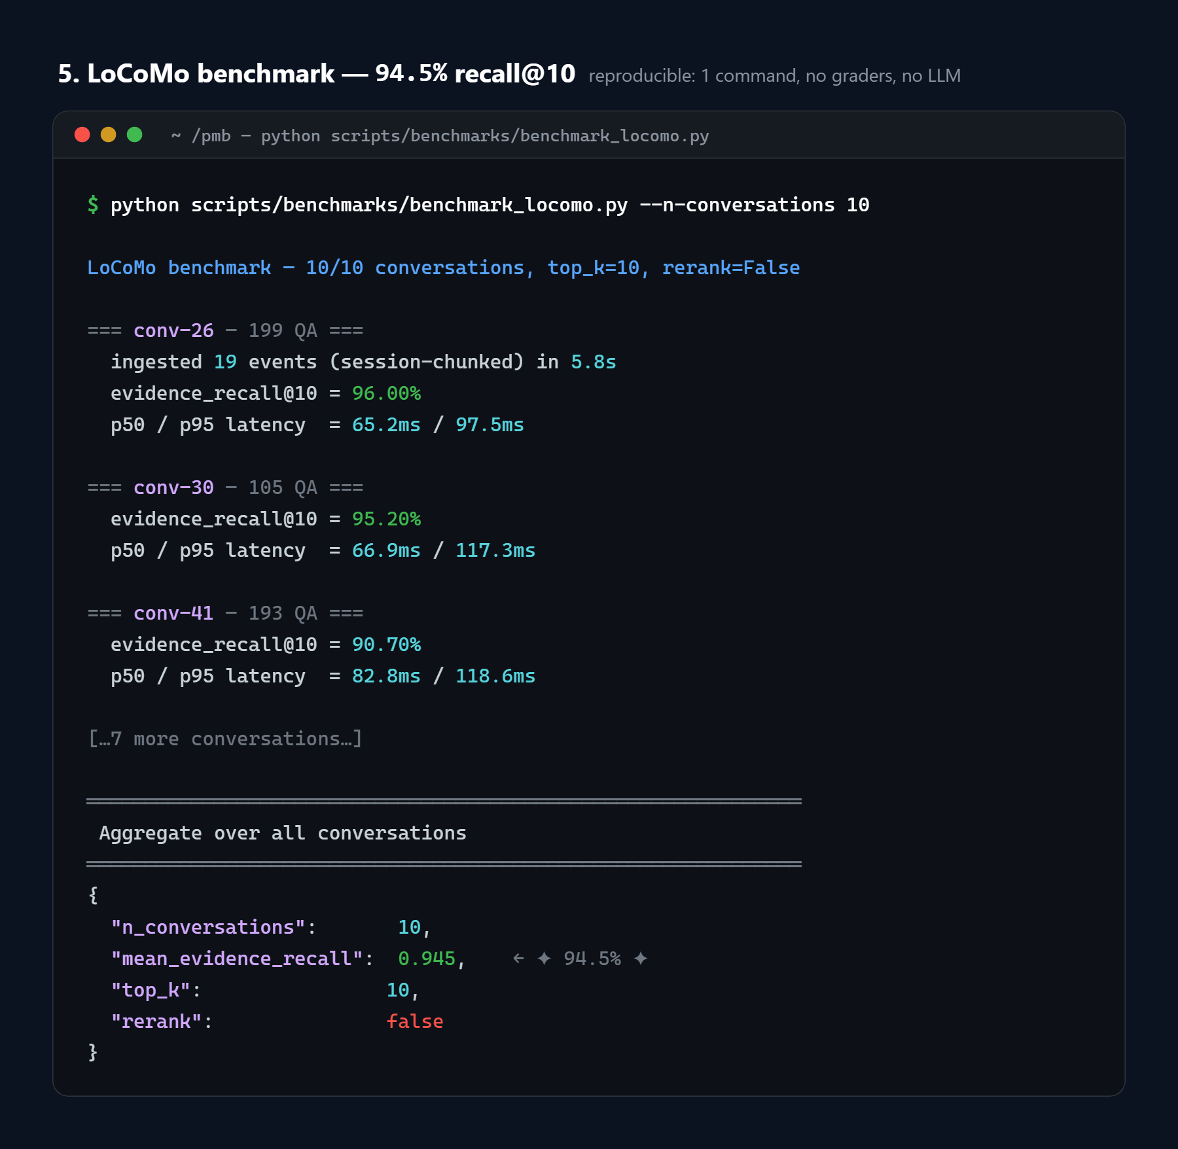Click the "mean_evidence_recall" JSON key
The image size is (1178, 1149).
(237, 959)
